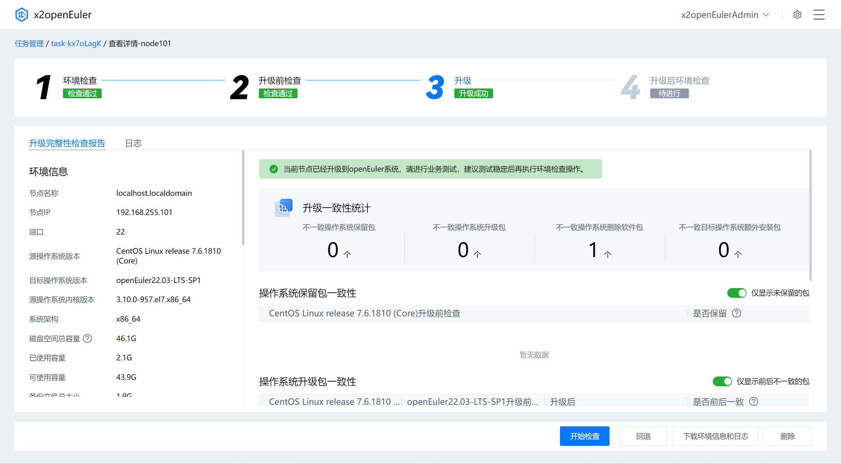The width and height of the screenshot is (841, 464).
Task: Toggle 仅显示未保留的包 switch
Action: (737, 293)
